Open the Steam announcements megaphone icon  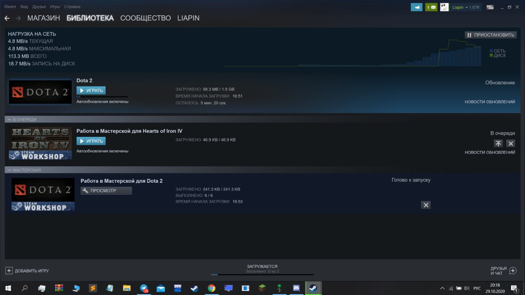tap(417, 7)
